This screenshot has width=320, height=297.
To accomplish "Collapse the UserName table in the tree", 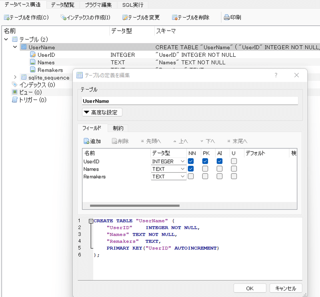I will [15, 47].
